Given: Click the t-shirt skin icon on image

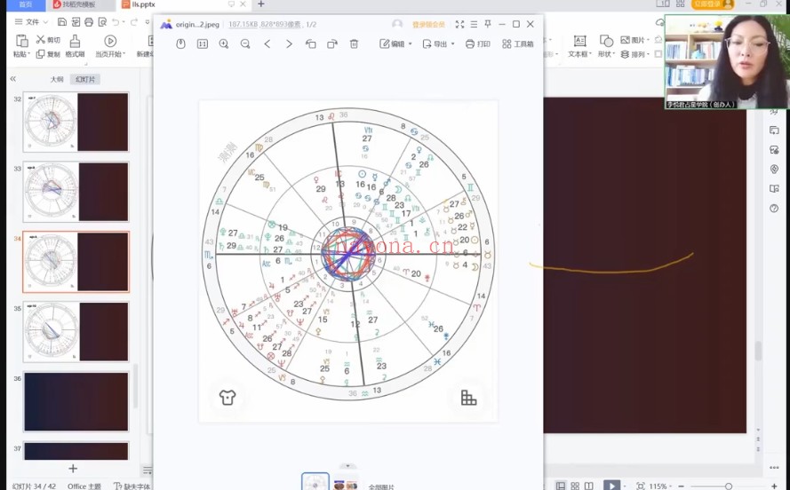Looking at the screenshot, I should [227, 398].
